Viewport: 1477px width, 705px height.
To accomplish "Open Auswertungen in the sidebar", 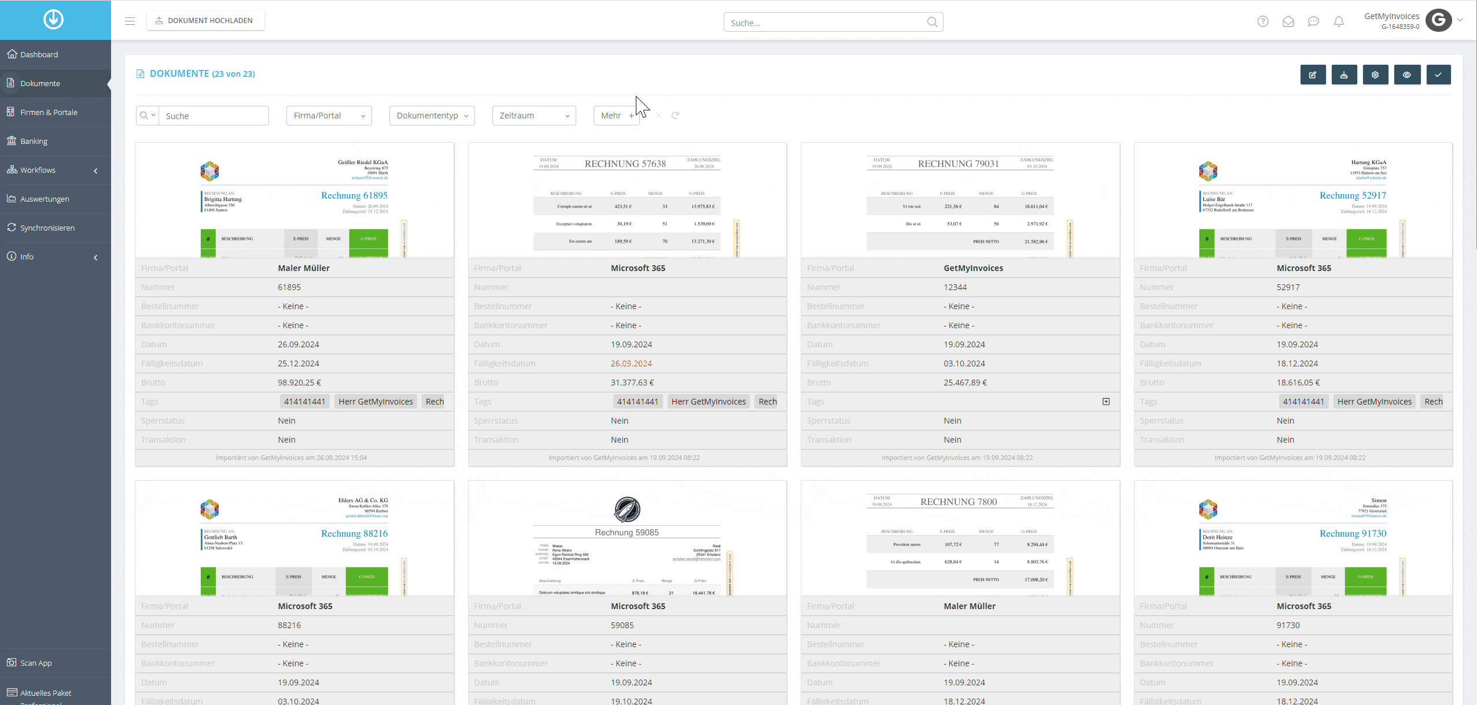I will point(56,199).
